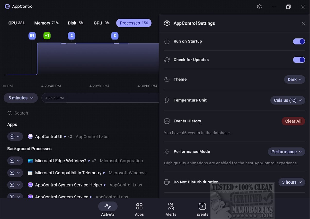Click the power icon next to Run on Startup
310x219 pixels.
tap(167, 41)
